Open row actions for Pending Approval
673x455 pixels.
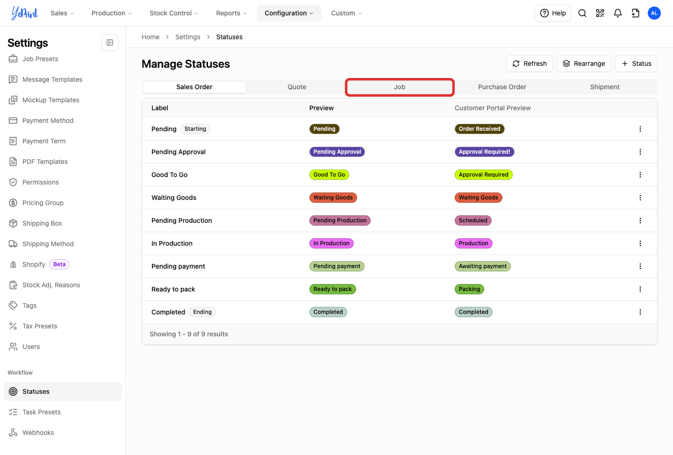pos(640,152)
